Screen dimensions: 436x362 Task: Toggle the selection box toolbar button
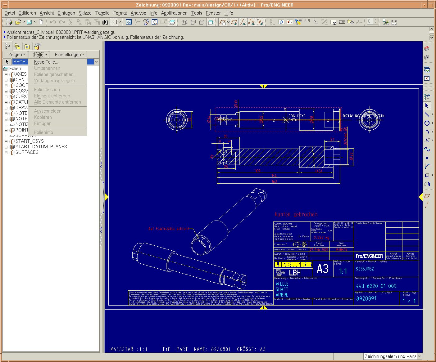pos(114,22)
